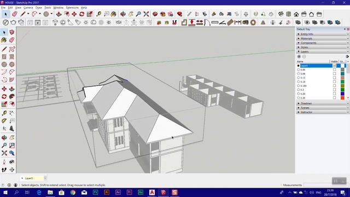Open the layers panel details arrow
350x197 pixels.
click(x=347, y=56)
